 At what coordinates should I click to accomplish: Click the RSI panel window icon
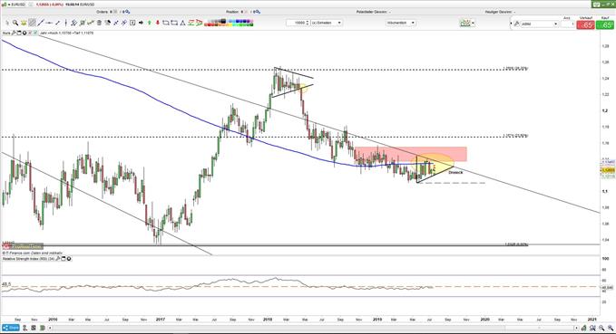tap(64, 259)
